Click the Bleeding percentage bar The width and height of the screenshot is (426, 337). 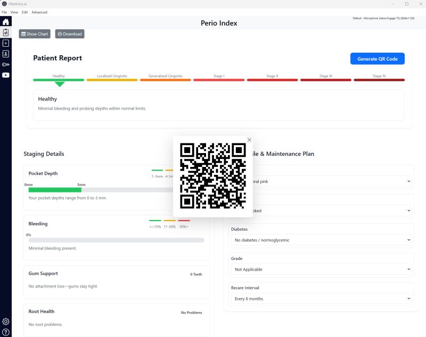116,240
